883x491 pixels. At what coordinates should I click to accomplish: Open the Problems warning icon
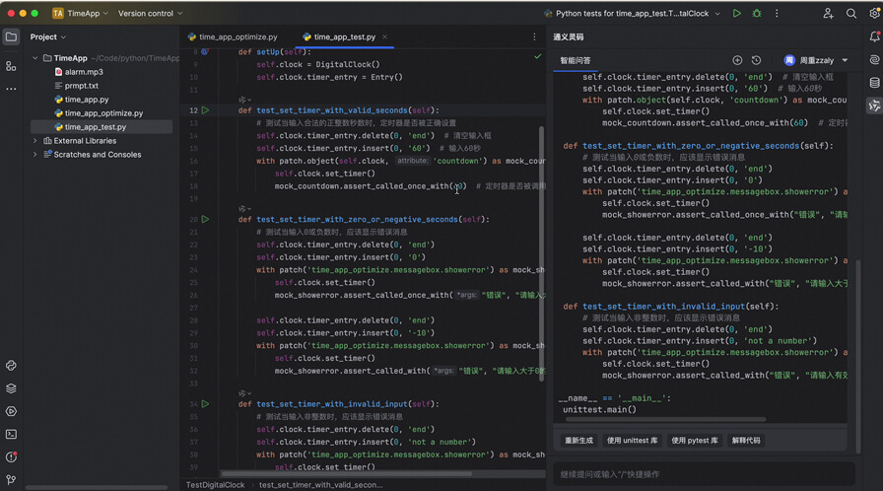click(x=11, y=457)
